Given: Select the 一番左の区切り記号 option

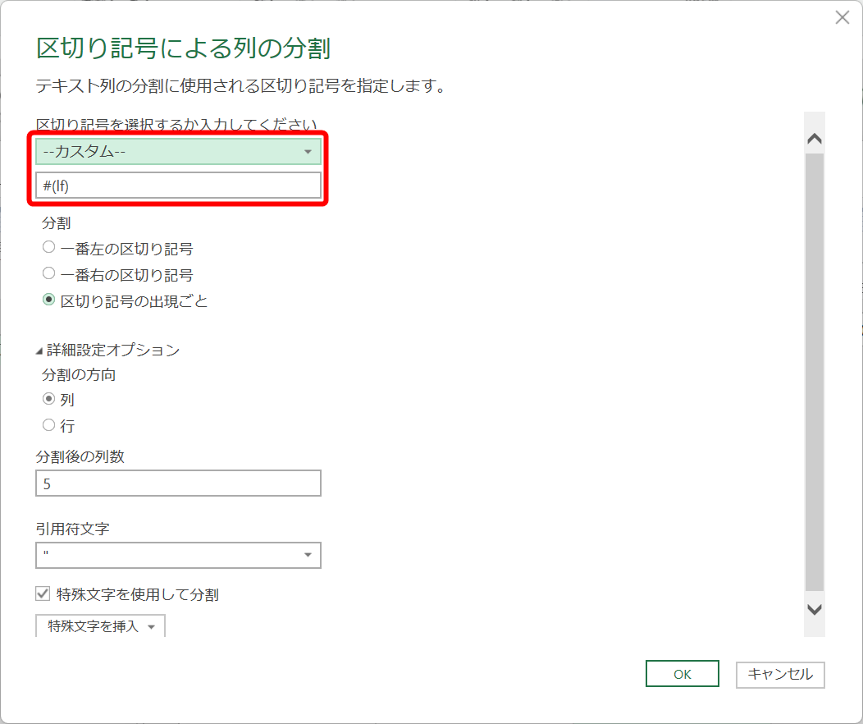Looking at the screenshot, I should click(x=48, y=248).
